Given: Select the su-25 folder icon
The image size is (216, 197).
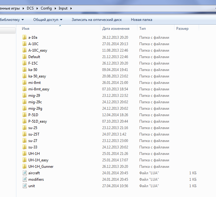Looking at the screenshot, I should point(25,128).
